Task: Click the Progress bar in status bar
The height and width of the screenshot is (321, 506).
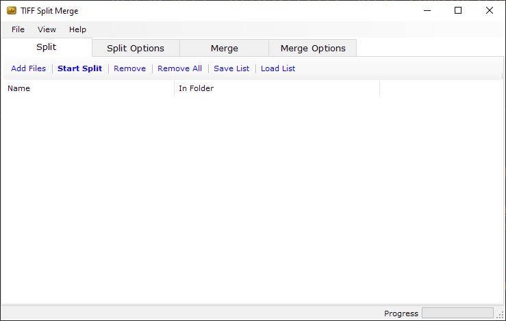Action: click(457, 313)
